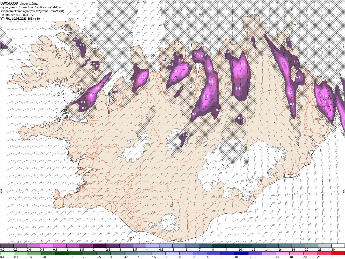Click the top-row legend swatch between 0.5 and 0.8

click(47, 246)
